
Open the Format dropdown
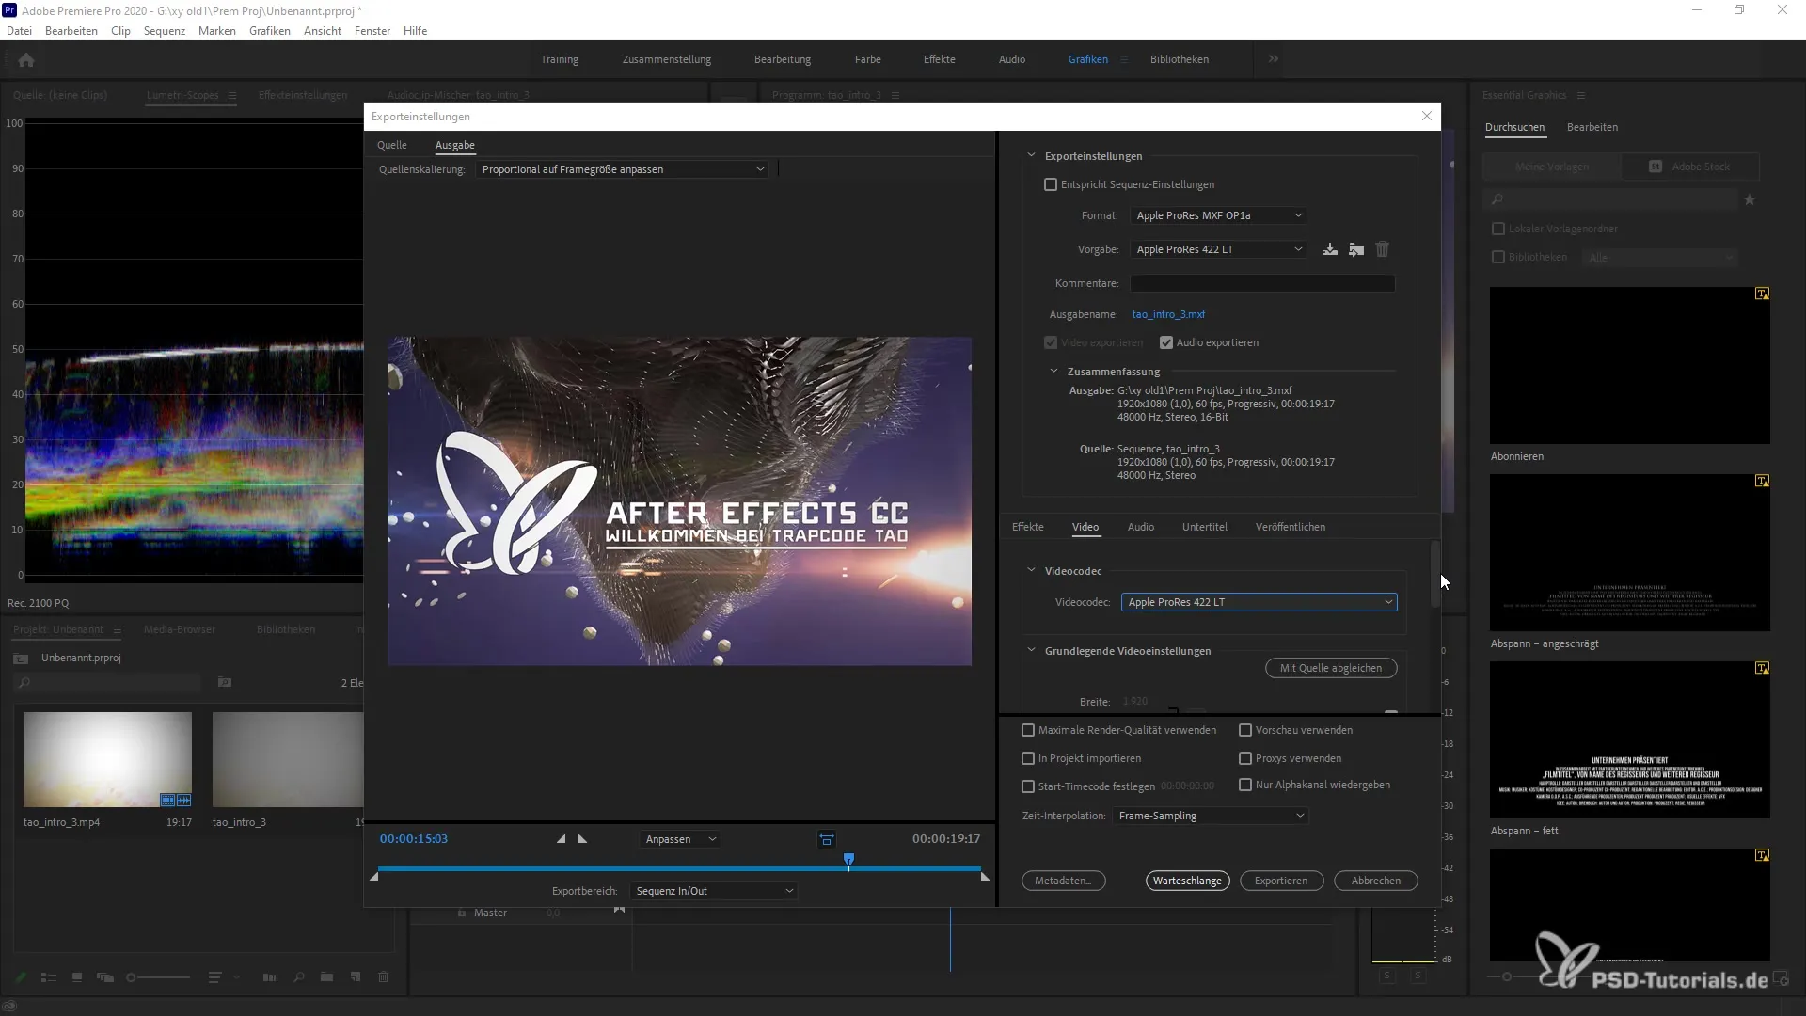[1218, 215]
